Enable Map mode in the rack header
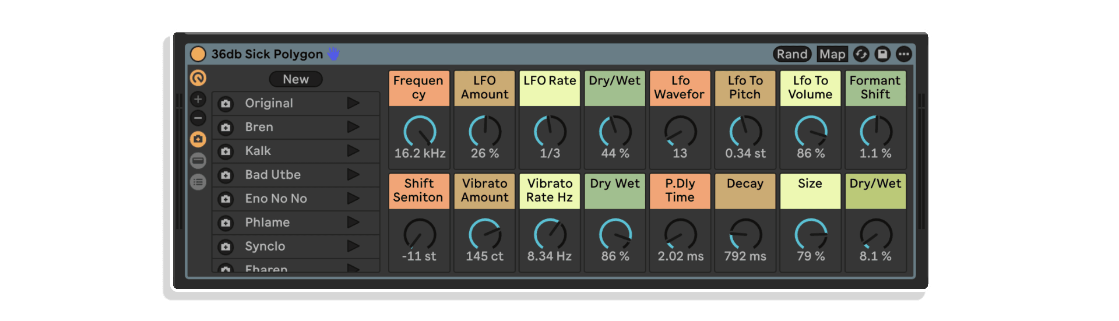This screenshot has width=1119, height=321. (832, 54)
